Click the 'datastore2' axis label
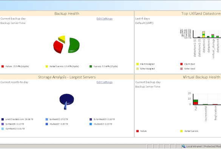 click(204, 46)
